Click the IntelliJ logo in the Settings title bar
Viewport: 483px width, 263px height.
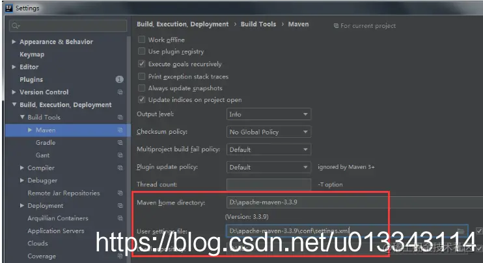pos(9,8)
